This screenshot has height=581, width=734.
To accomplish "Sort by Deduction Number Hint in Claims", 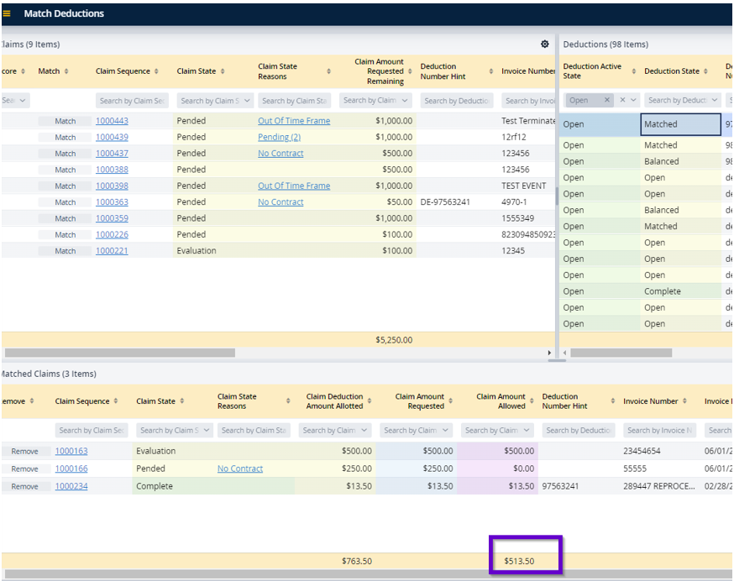I will 490,71.
